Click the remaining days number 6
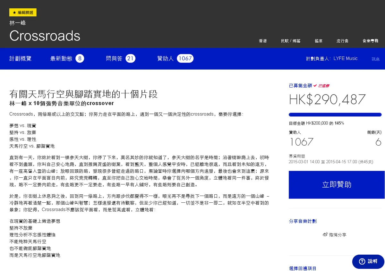The height and width of the screenshot is (271, 385). click(x=378, y=142)
